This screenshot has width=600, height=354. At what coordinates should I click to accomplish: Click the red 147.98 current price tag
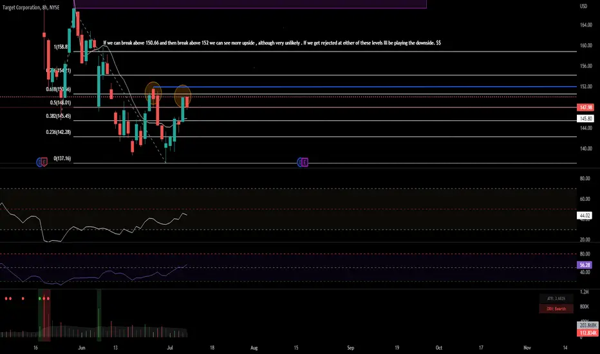[x=585, y=107]
